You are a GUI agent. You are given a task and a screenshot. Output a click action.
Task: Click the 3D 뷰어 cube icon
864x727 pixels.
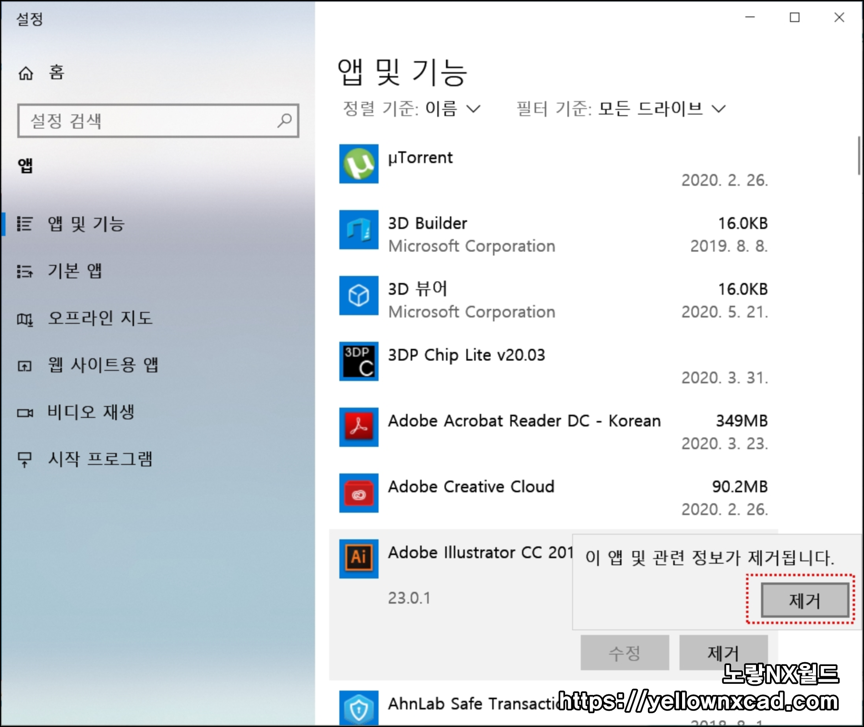point(359,295)
